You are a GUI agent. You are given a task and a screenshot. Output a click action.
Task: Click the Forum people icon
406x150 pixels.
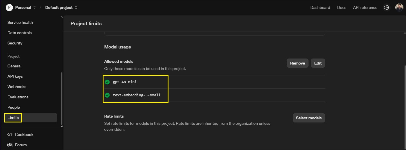[x=10, y=145]
